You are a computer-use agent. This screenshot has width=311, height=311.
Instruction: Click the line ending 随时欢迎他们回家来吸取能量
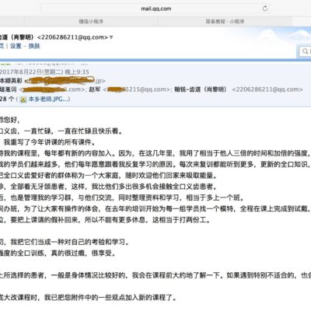click(x=108, y=176)
